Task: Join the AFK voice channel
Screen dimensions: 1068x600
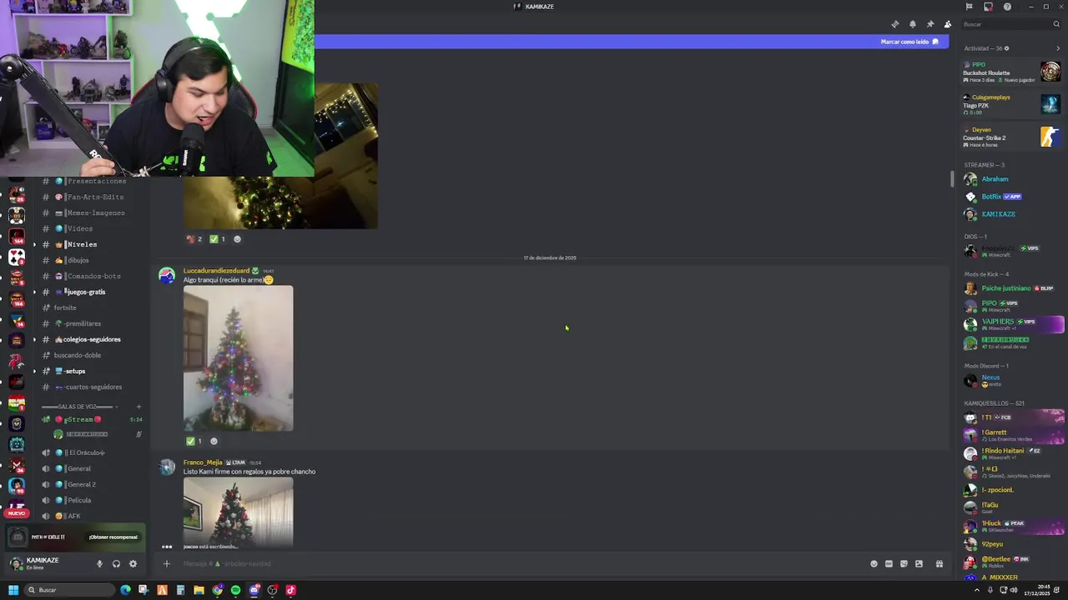Action: point(90,516)
